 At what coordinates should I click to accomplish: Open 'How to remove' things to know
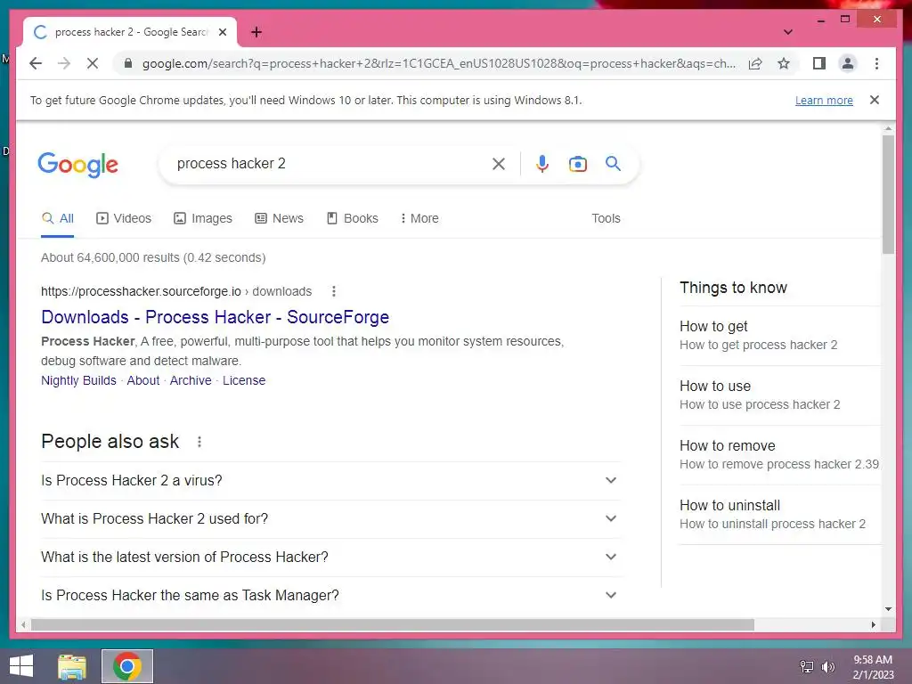779,455
